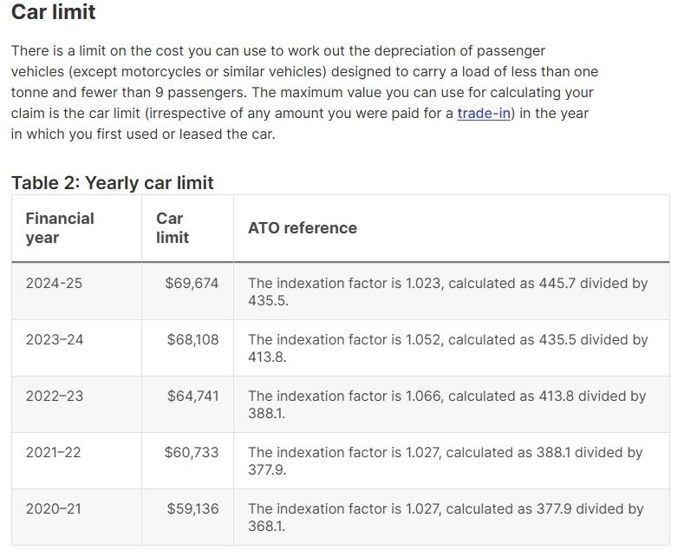Click the paragraph about passenger vehicle depreciation
This screenshot has height=557, width=697.
[x=303, y=93]
